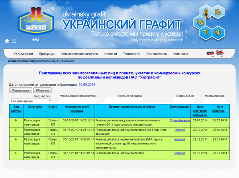Sort by Статус column header
239x178 pixels.
pyautogui.click(x=53, y=107)
